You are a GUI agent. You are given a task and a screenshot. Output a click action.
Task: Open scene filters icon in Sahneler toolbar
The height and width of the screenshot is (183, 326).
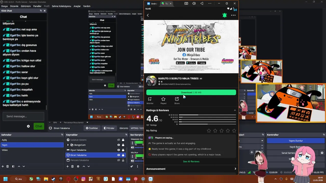pos(13,166)
